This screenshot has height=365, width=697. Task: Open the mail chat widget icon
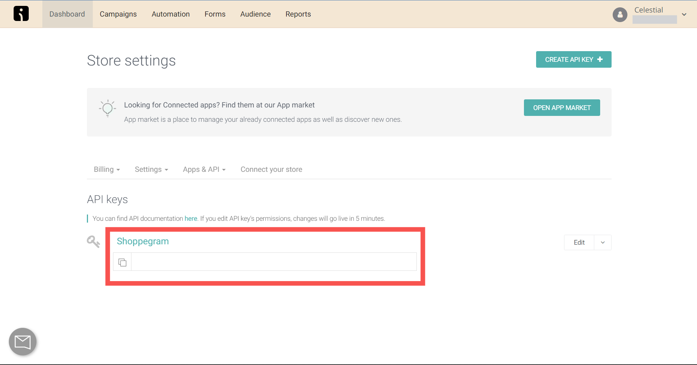[x=22, y=342]
